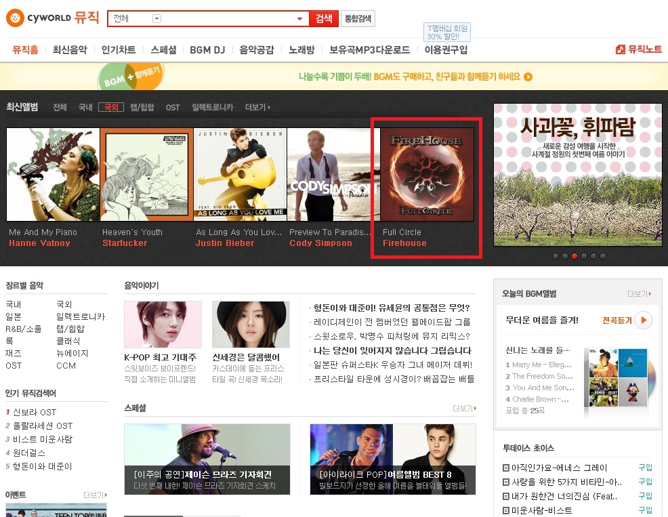Open the Full Circle album cover
Viewport: 668px width, 517px height.
(x=427, y=174)
